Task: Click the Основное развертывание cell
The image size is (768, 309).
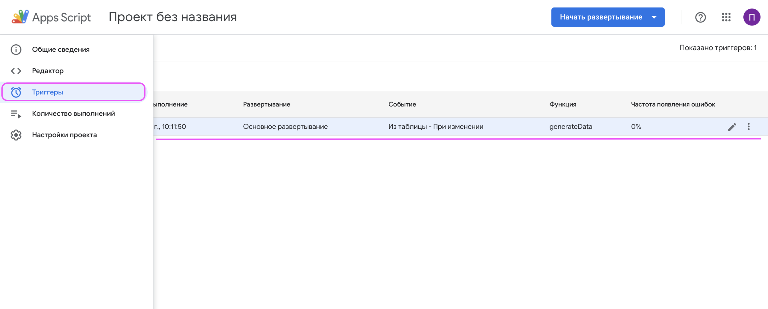Action: (x=285, y=127)
